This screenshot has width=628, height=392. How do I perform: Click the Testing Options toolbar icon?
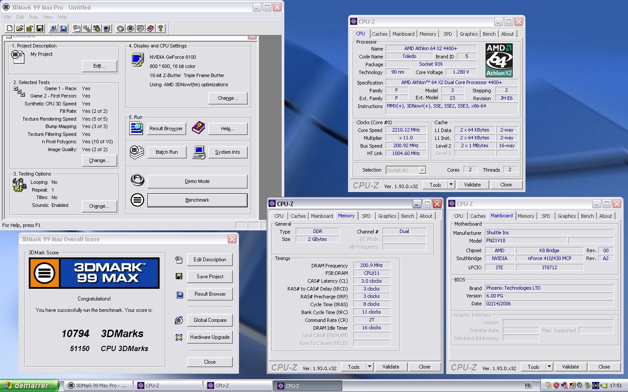coord(97,28)
